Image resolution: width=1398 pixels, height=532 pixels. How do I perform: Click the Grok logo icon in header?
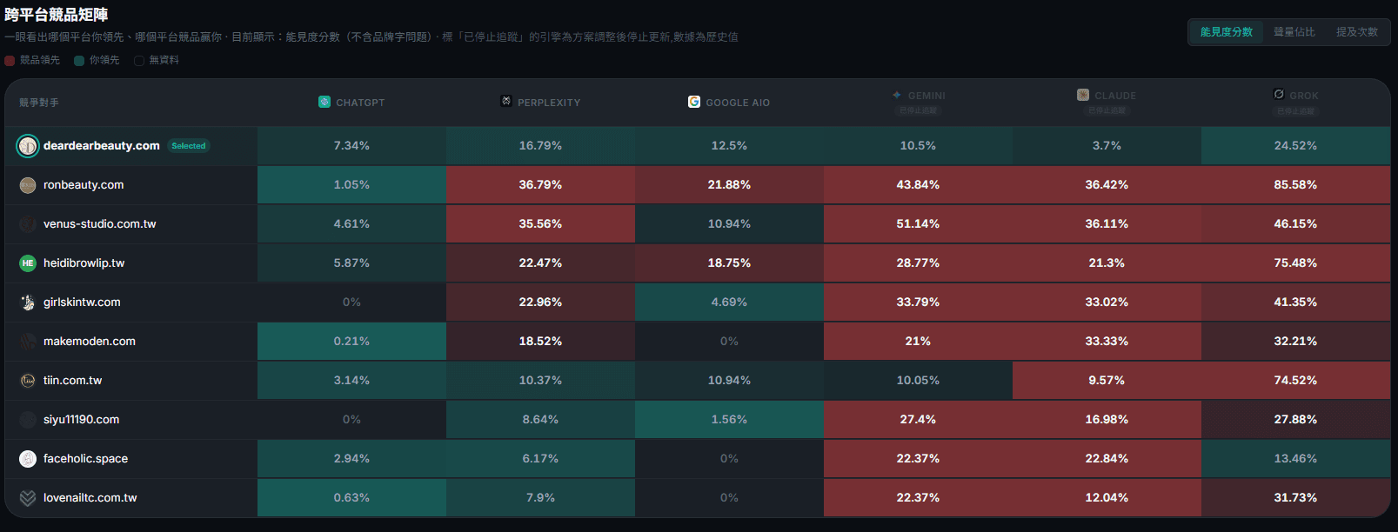(1279, 94)
